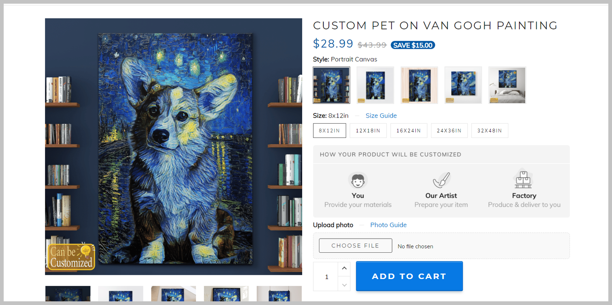This screenshot has width=612, height=305.
Task: Choose the 16x24in size
Action: 409,131
